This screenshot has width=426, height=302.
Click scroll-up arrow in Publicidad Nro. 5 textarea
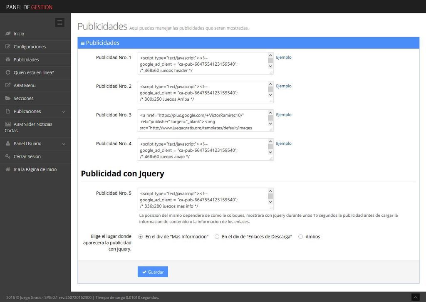click(270, 191)
